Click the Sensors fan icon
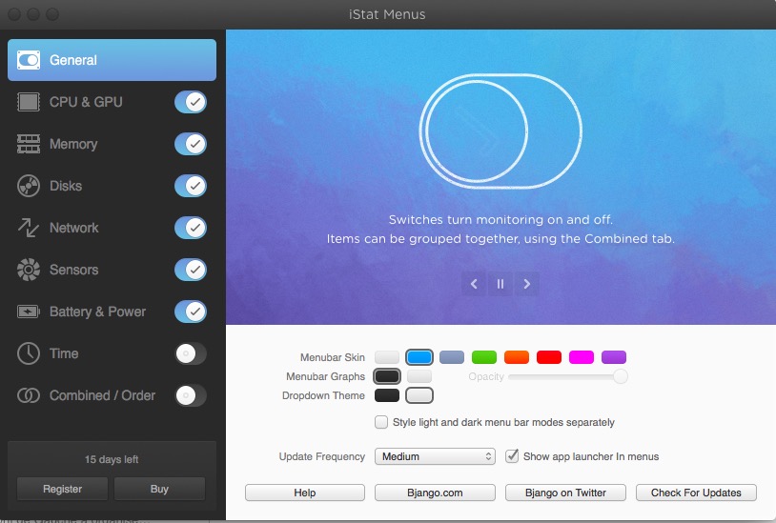This screenshot has width=776, height=523. pos(29,270)
